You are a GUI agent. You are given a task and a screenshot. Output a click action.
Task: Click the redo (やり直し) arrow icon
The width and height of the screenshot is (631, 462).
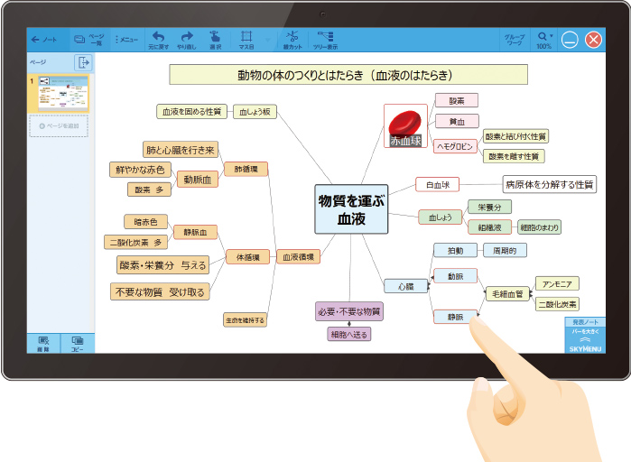click(186, 37)
